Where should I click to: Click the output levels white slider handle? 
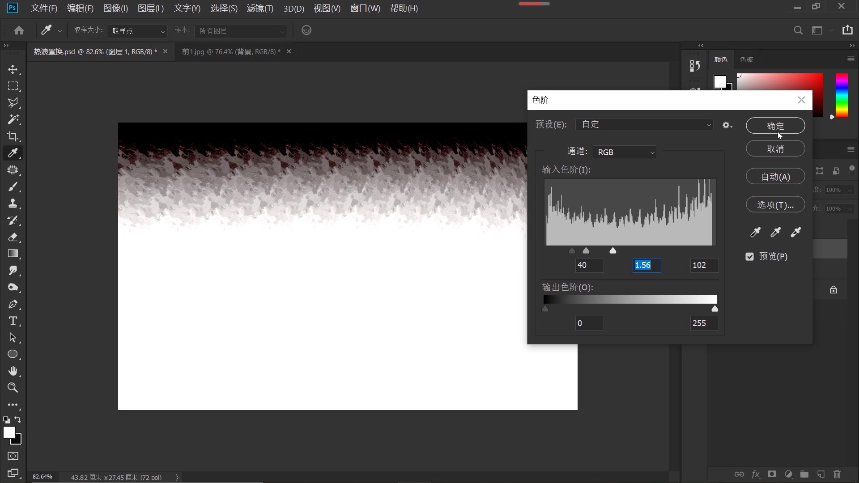pyautogui.click(x=714, y=309)
